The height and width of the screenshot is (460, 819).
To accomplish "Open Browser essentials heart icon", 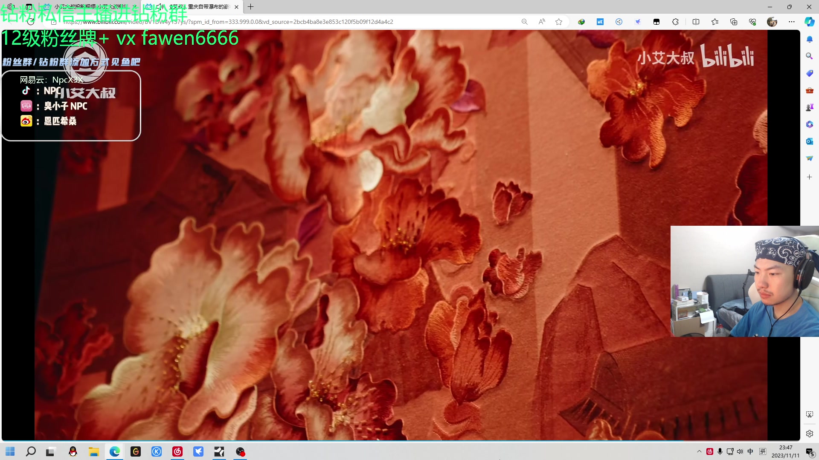I will 752,22.
